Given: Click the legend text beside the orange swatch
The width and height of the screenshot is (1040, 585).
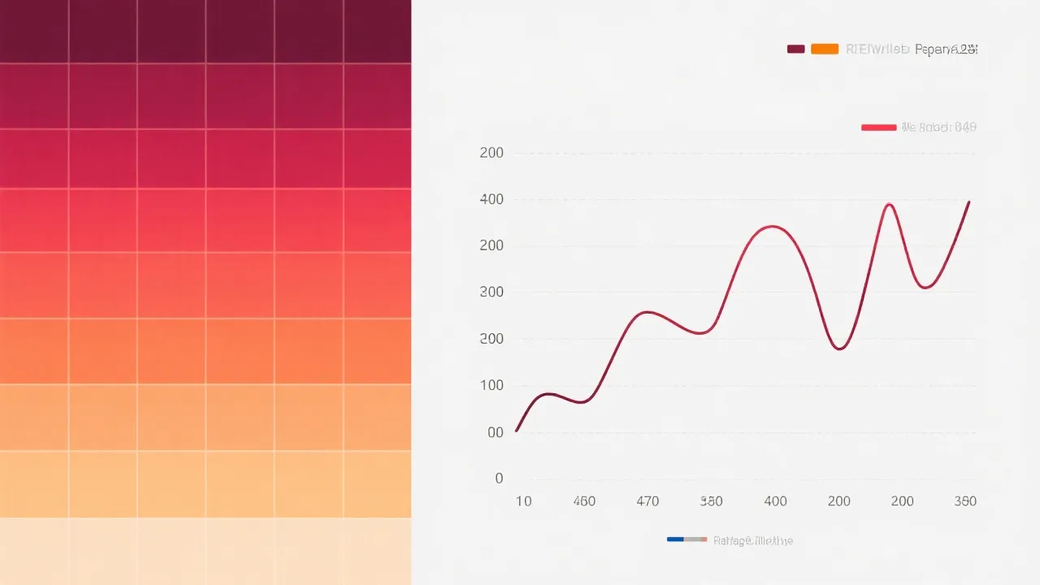Looking at the screenshot, I should [x=911, y=49].
